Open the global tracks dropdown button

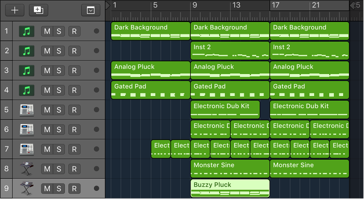point(90,10)
